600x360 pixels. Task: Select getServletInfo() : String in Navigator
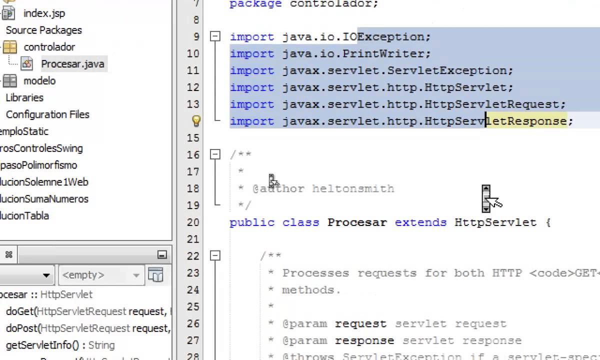(60, 345)
